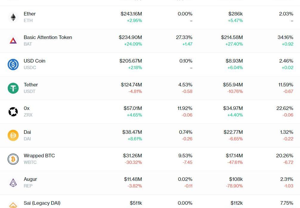Screen dimensions: 300x208
Task: Click the Dai total supply $38.47M
Action: coord(132,132)
